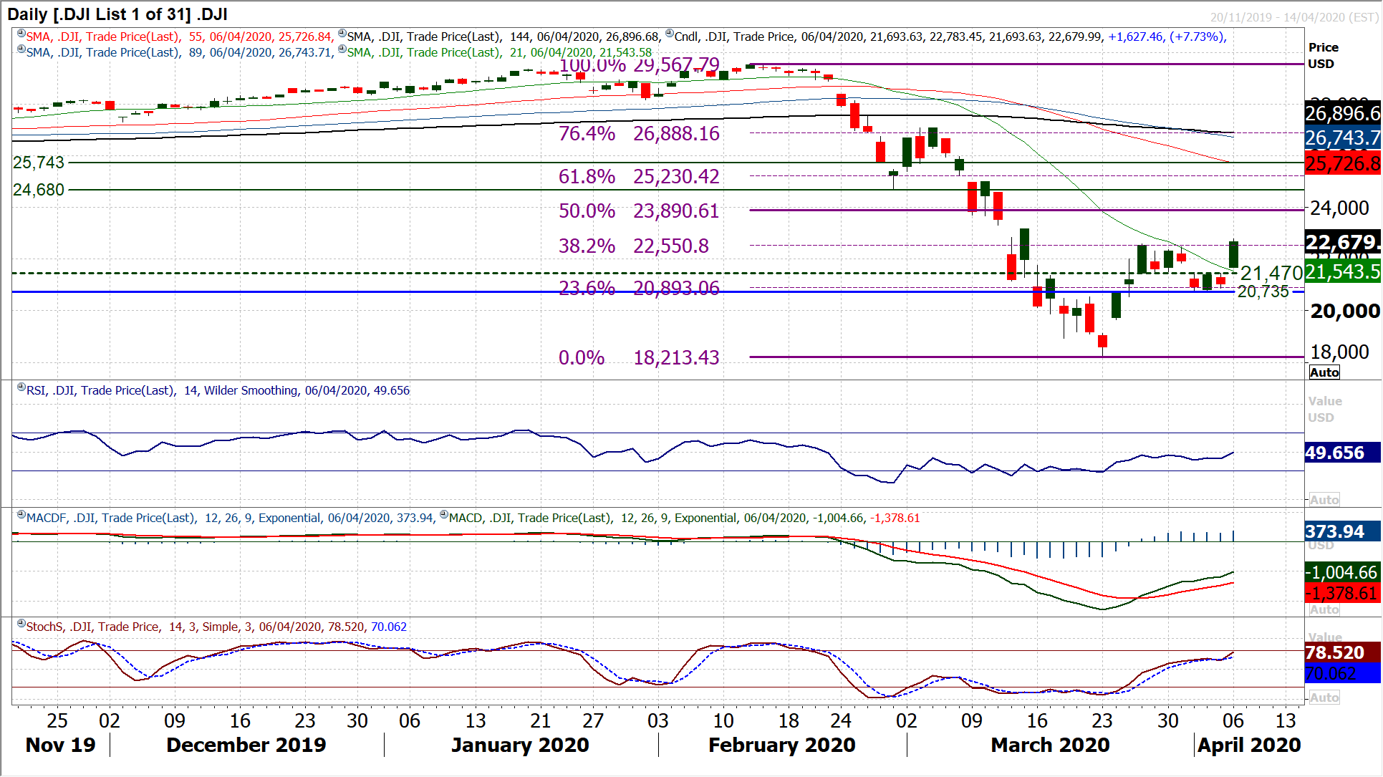Click the 23.6% 20,893.06 Fibonacci label
Image resolution: width=1383 pixels, height=777 pixels.
(x=639, y=287)
